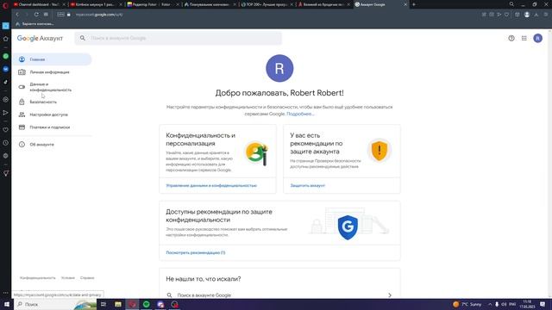The image size is (552, 310).
Task: Click the blue G shield illustration
Action: [348, 227]
